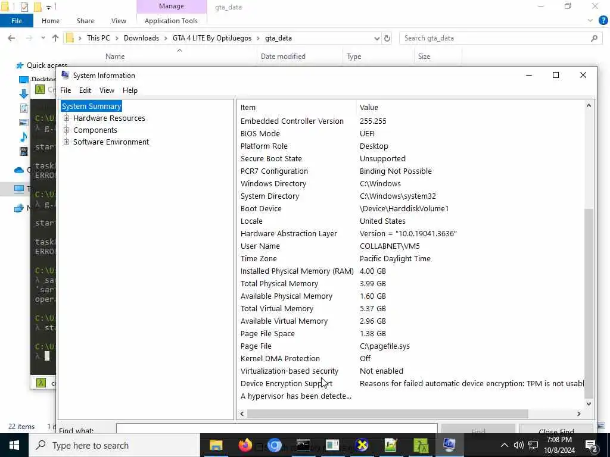Click New Folder icon in Quick Access Toolbar
Viewport: 610px width, 457px height.
(x=38, y=7)
